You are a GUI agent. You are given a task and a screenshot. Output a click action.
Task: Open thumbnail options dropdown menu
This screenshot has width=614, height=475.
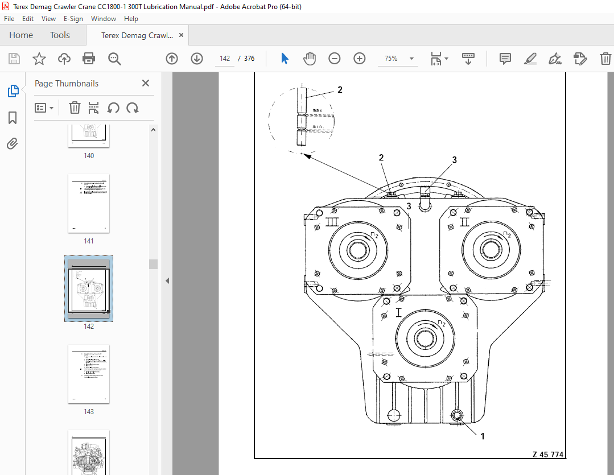(x=44, y=108)
